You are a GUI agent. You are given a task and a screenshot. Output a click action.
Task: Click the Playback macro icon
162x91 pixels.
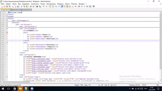coord(84,6)
